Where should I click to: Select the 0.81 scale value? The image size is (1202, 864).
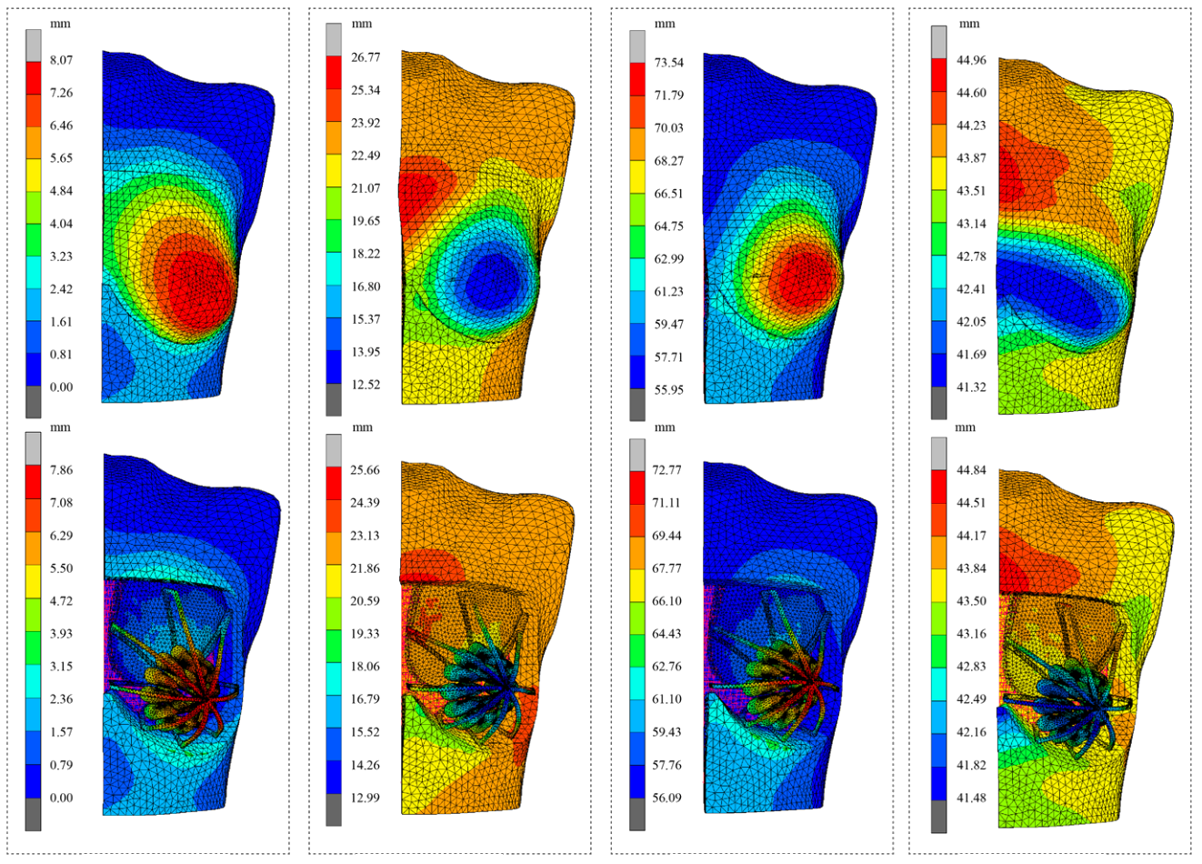click(x=62, y=355)
